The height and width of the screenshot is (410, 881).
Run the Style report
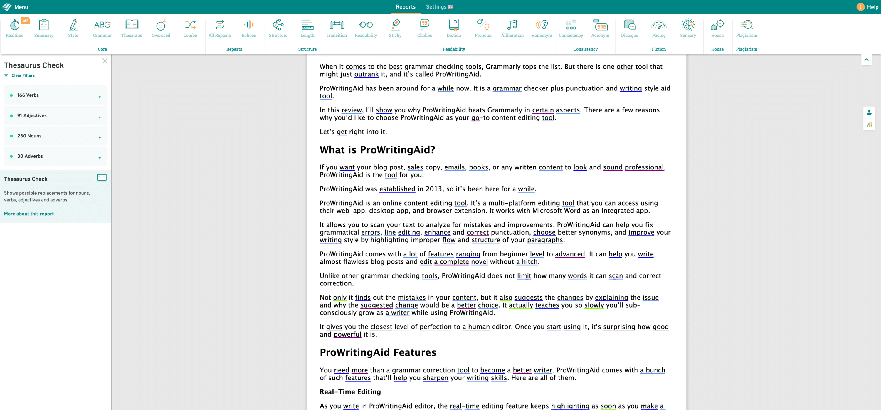[x=73, y=28]
